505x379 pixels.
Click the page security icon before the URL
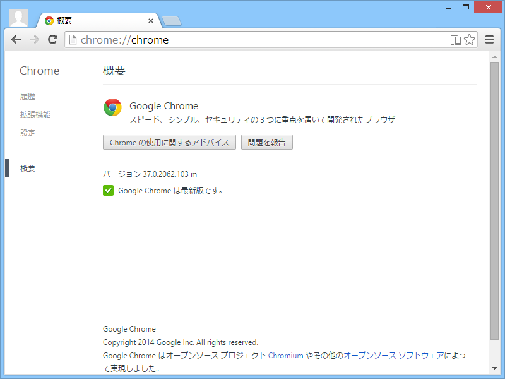[73, 39]
